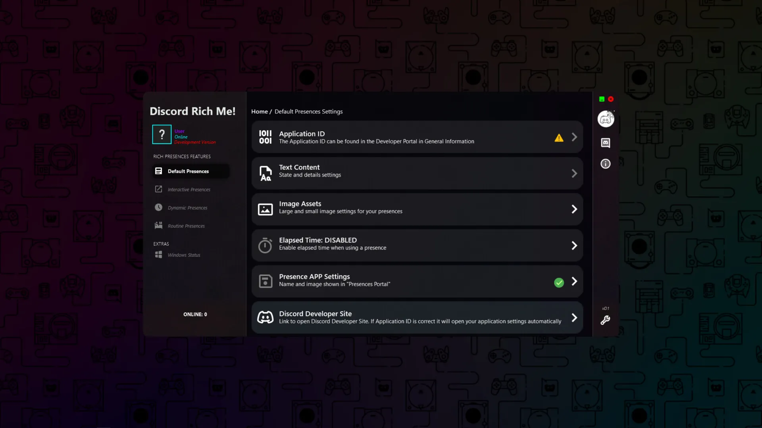Screen dimensions: 762x428
Task: Click the ONLINE: 0 counter
Action: pyautogui.click(x=195, y=315)
